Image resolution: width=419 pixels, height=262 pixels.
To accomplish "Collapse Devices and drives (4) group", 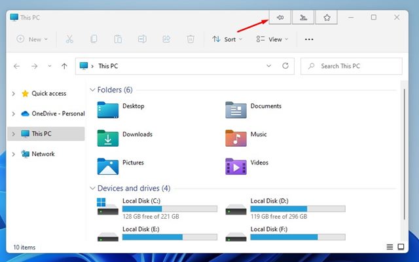I will (92, 188).
